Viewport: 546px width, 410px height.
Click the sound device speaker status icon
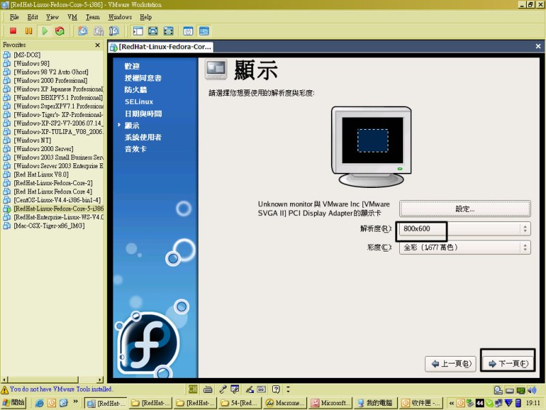(x=532, y=390)
